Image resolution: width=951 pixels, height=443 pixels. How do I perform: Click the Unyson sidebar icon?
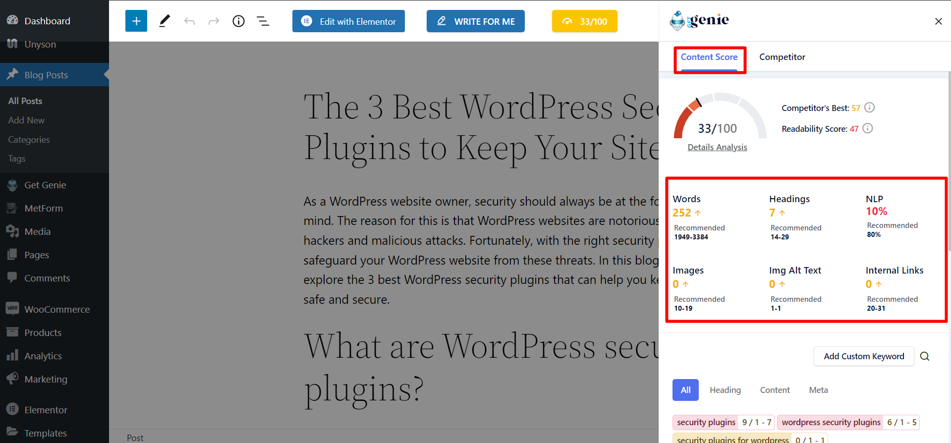point(12,43)
